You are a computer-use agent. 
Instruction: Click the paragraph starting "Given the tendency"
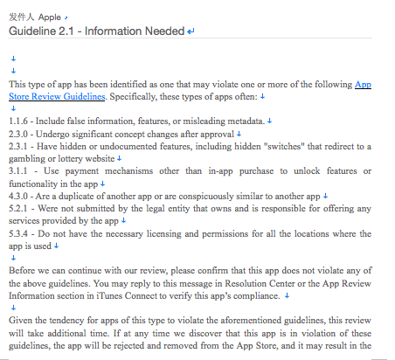click(190, 333)
